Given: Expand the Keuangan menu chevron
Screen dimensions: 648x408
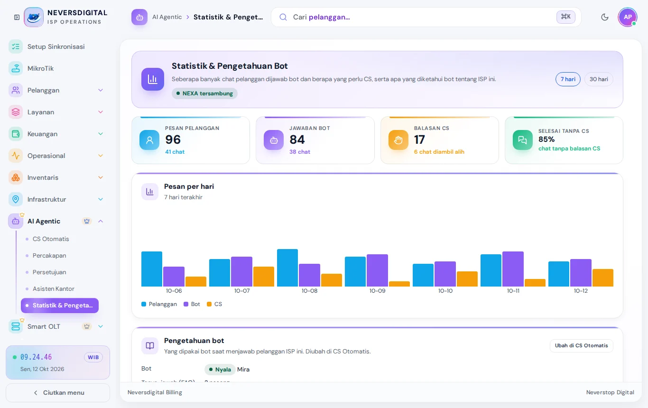Looking at the screenshot, I should pyautogui.click(x=101, y=134).
